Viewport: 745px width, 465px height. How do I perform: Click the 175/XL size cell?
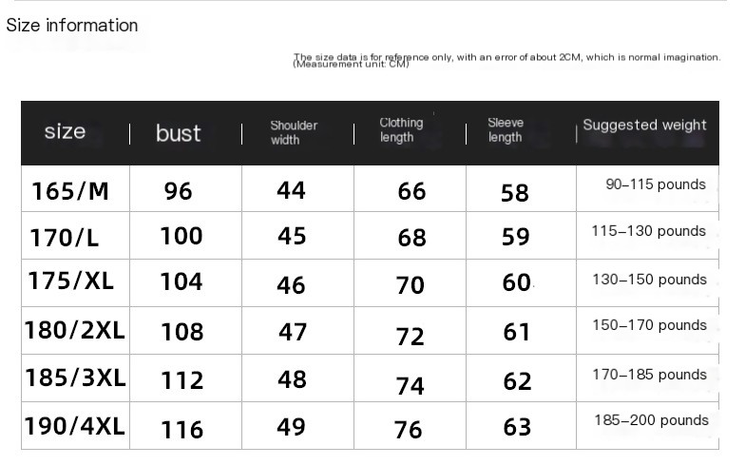pyautogui.click(x=70, y=281)
